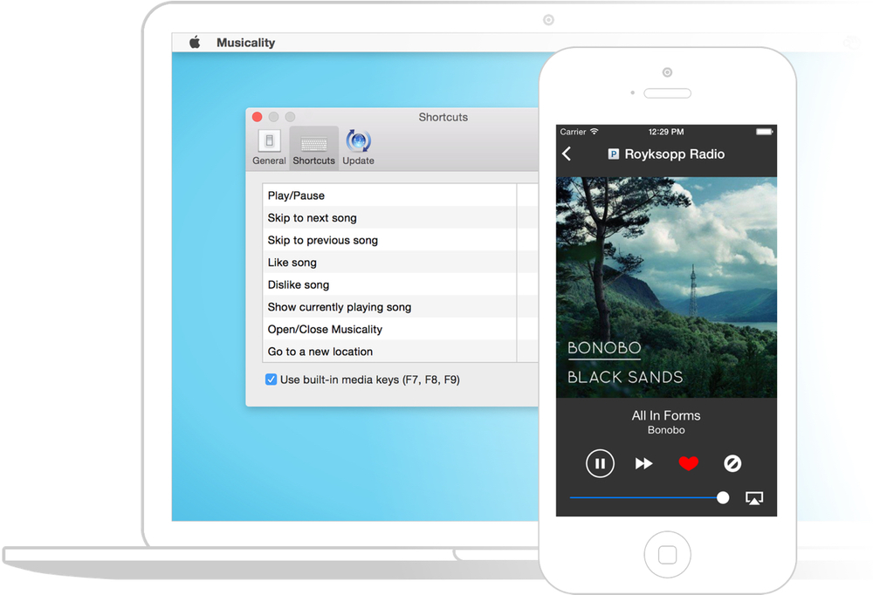The width and height of the screenshot is (873, 595).
Task: Tap the All In Forms song title
Action: coord(666,416)
